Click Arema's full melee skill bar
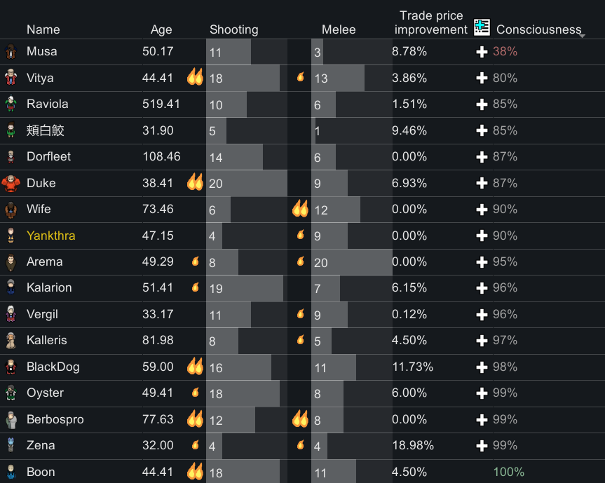Viewport: 605px width, 483px height. click(351, 262)
